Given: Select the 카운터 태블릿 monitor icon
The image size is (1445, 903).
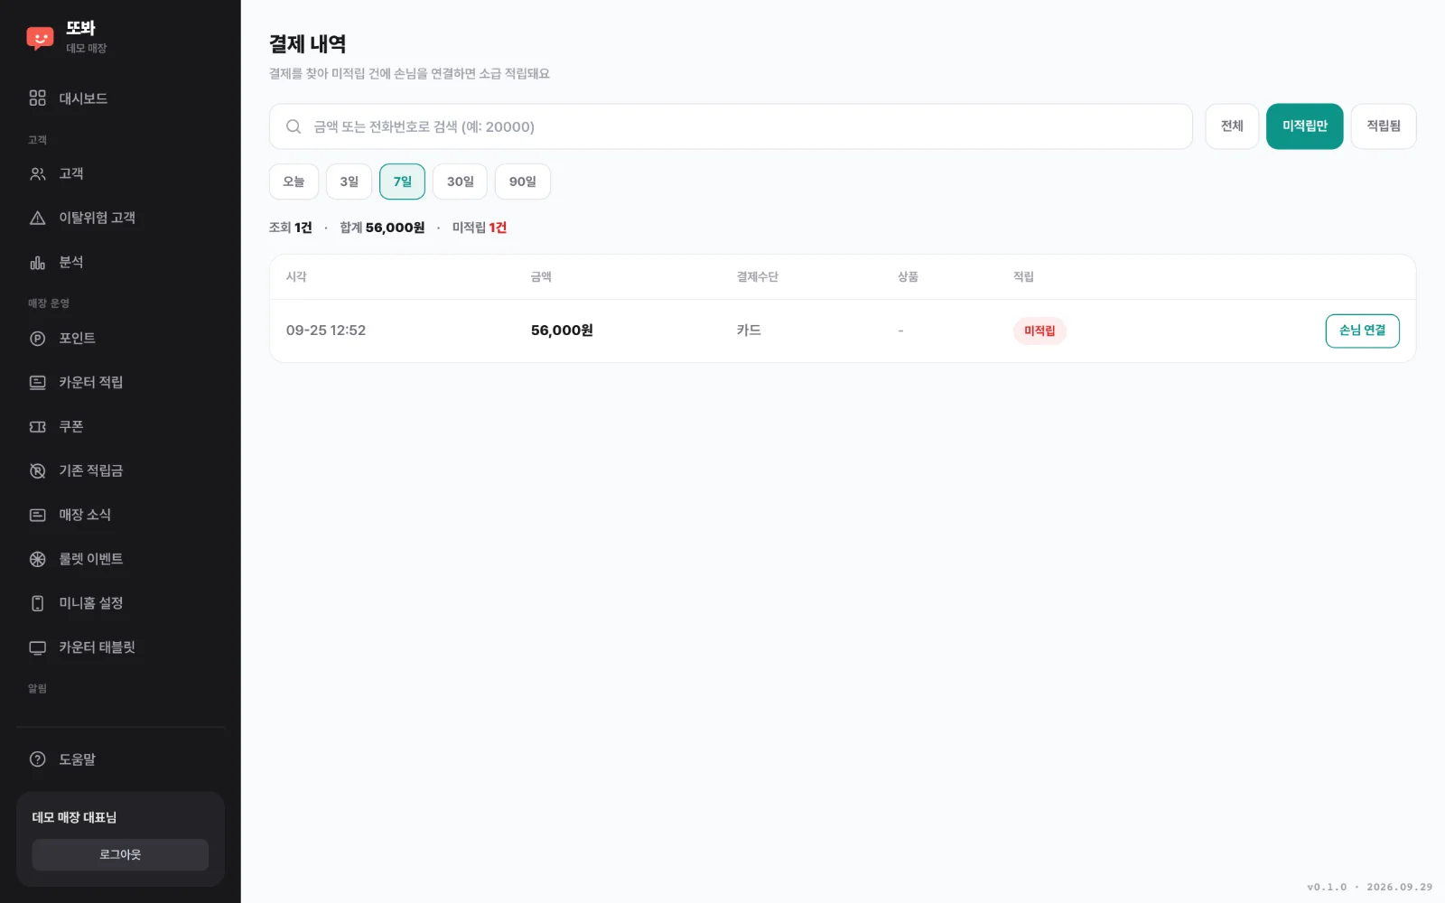Looking at the screenshot, I should [x=37, y=647].
